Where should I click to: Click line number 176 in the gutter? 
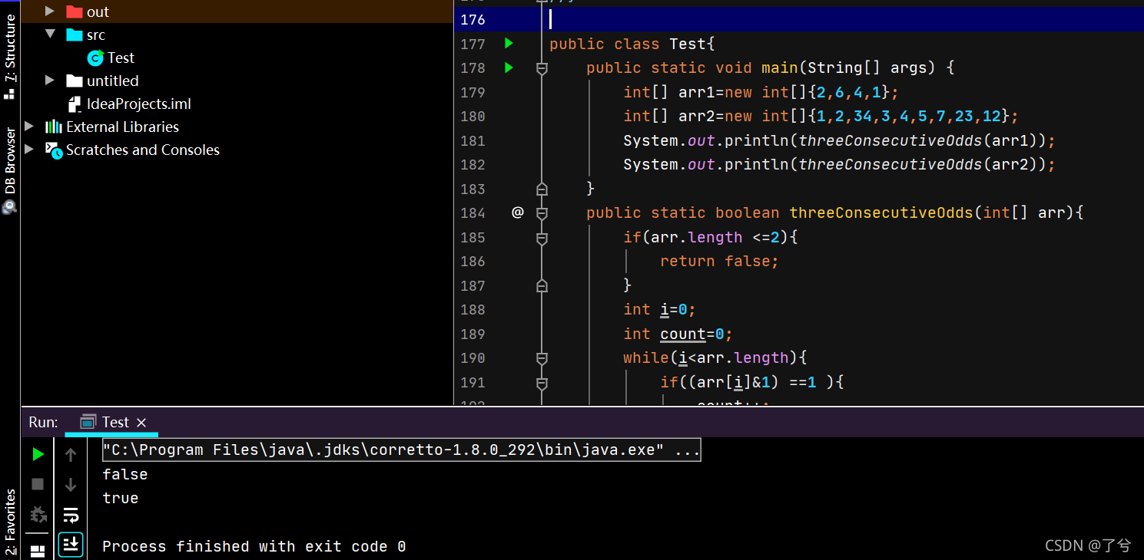click(473, 19)
